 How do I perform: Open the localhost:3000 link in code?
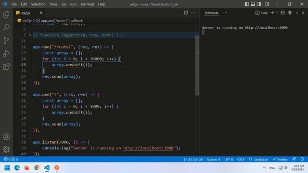pyautogui.click(x=148, y=148)
